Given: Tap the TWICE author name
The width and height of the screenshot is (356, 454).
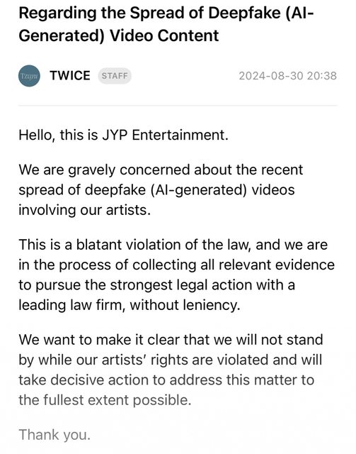Looking at the screenshot, I should pos(70,76).
